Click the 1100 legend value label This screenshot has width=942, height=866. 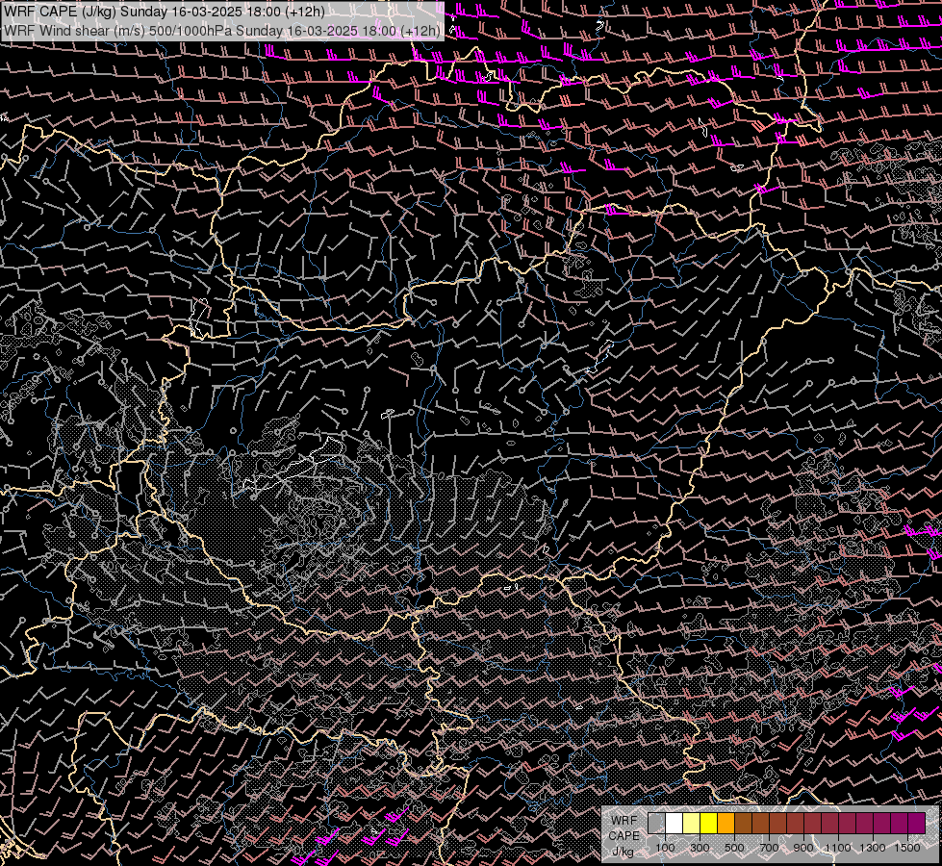click(x=837, y=848)
